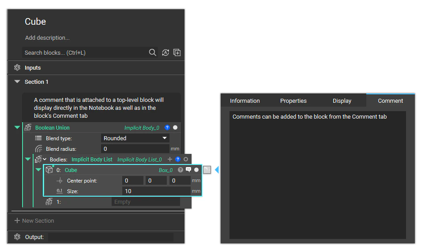Image resolution: width=425 pixels, height=250 pixels.
Task: Open the Boolean Union help icon
Action: click(x=167, y=127)
